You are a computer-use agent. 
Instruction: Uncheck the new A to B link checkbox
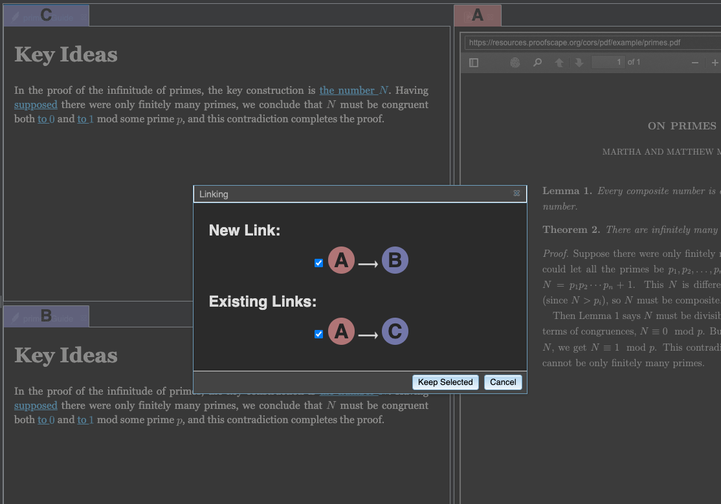[x=318, y=263]
